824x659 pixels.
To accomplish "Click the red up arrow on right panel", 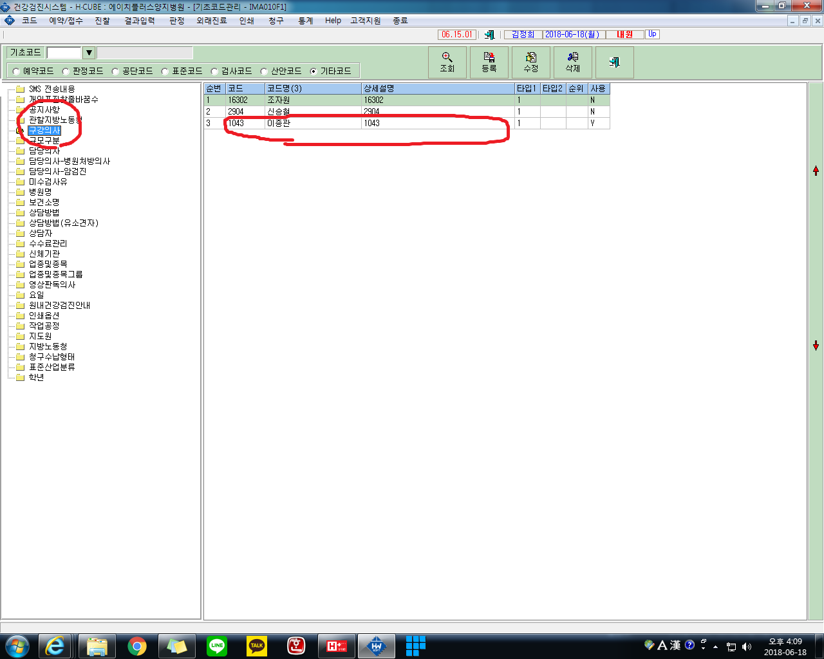I will (x=816, y=171).
